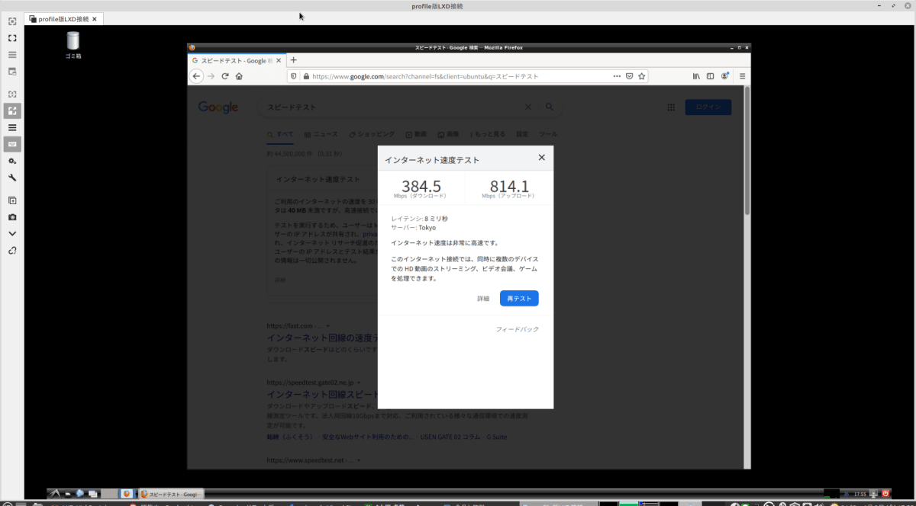Open Google apps grid icon
This screenshot has height=506, width=916.
(671, 107)
